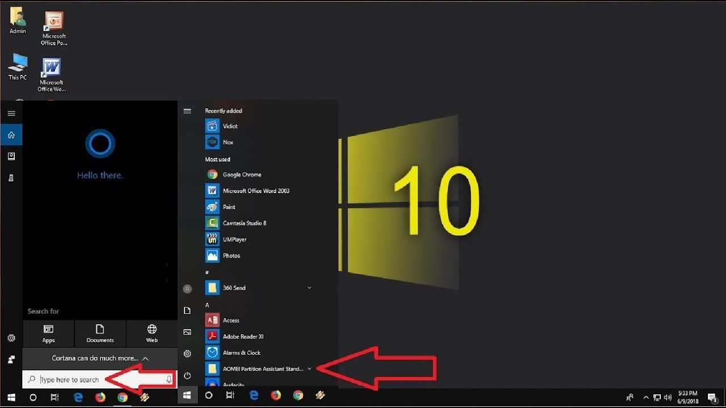Open Edge in the taskbar under Start menu
The image size is (726, 408).
254,396
